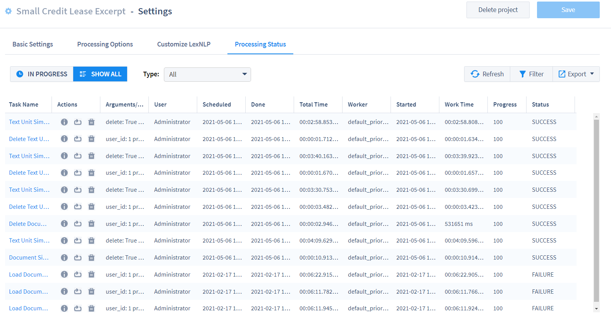Open info for task with total time 00:02:58.853
The height and width of the screenshot is (320, 611).
(x=64, y=122)
